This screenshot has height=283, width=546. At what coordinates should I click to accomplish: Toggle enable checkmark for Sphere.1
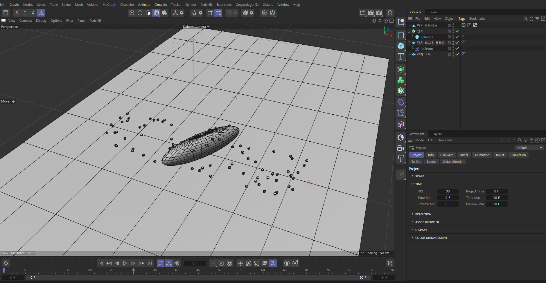click(457, 37)
